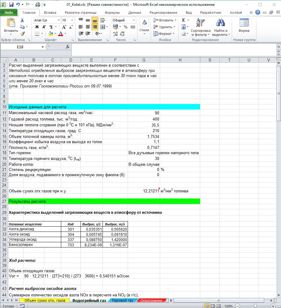Screen dimensions: 281x308
Task: Open sheet tab Объем сухих отх. газов
Action: click(x=45, y=301)
